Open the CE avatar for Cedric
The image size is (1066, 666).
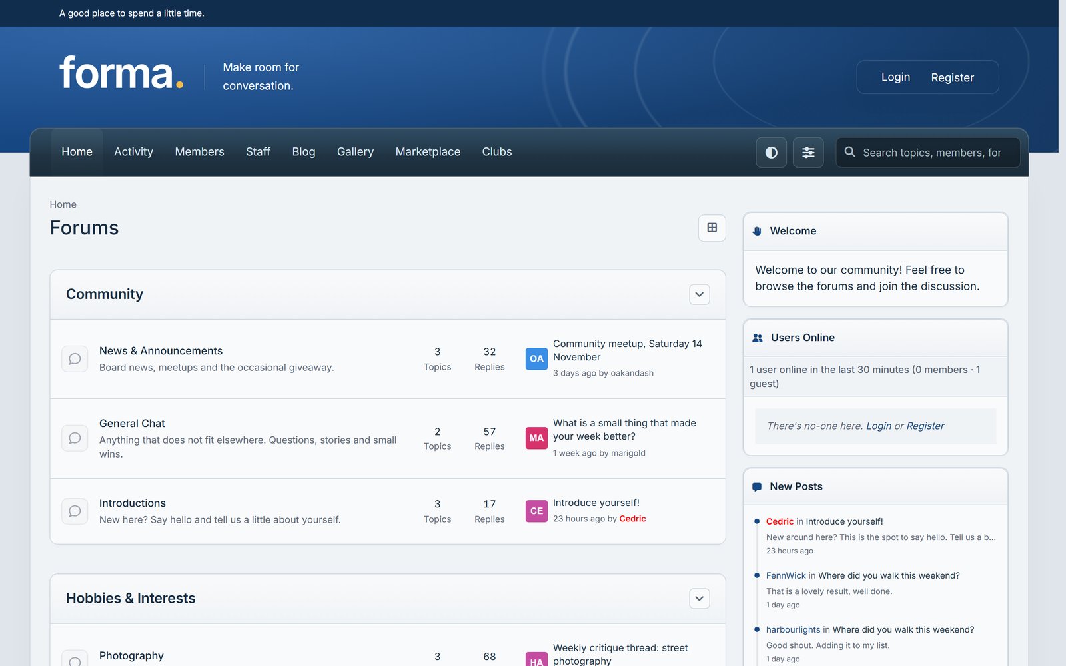click(x=536, y=511)
